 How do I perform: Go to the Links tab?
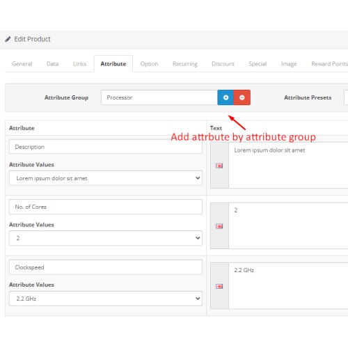click(x=79, y=64)
